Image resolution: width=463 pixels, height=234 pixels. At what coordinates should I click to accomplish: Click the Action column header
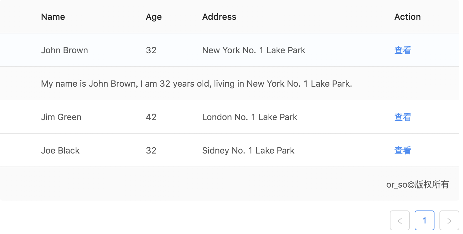click(407, 17)
